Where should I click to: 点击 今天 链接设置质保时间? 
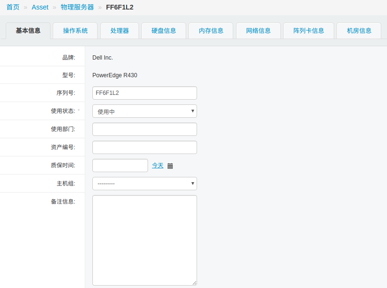click(157, 165)
